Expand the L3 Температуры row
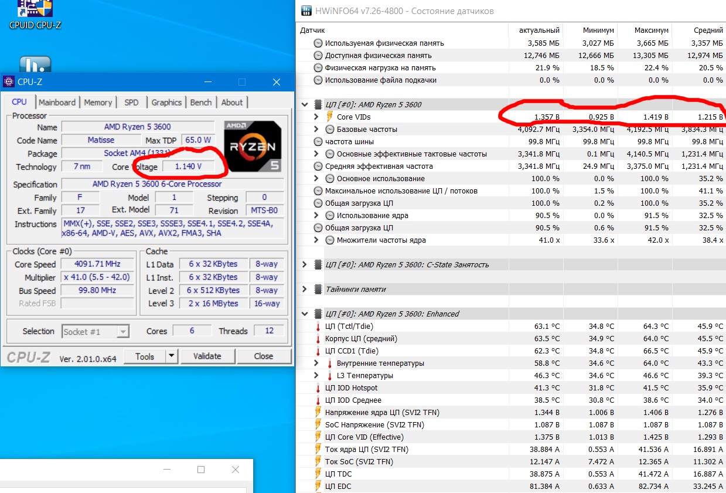726x493 pixels. (316, 375)
